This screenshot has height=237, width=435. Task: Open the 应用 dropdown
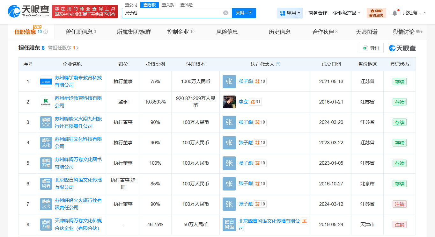290,12
